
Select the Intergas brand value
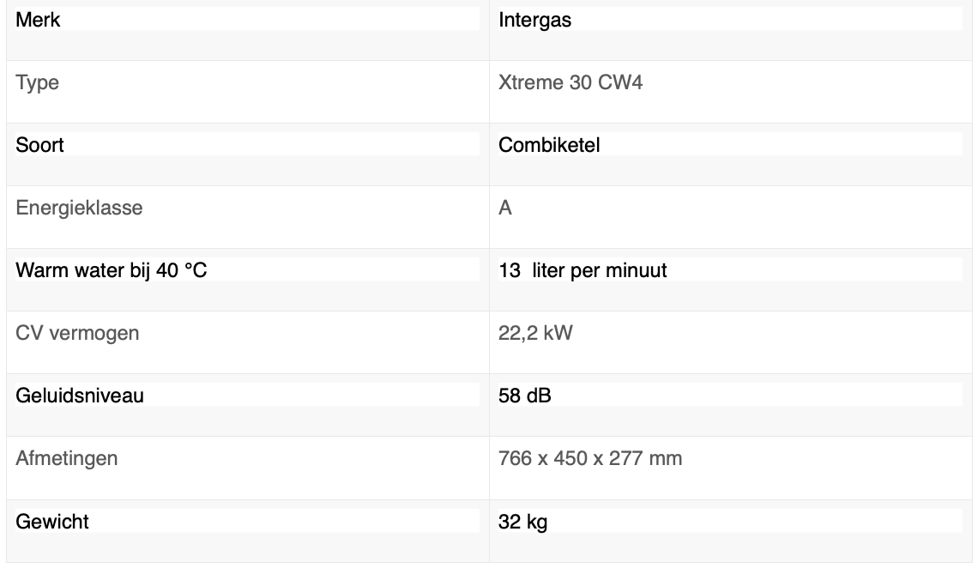coord(534,20)
